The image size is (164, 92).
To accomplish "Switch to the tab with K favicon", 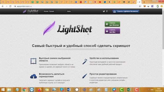I will point(109,2).
